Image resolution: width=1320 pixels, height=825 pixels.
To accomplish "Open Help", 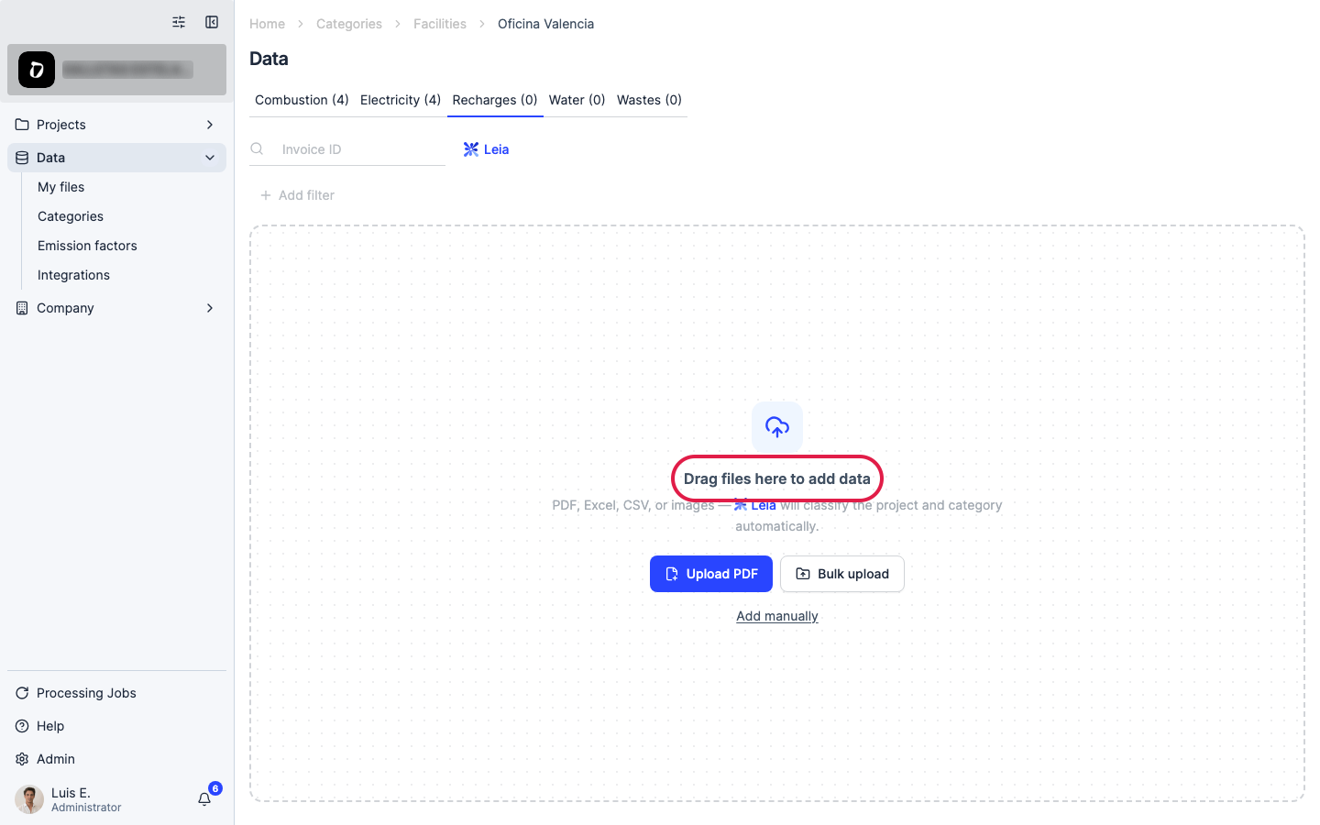I will point(116,726).
